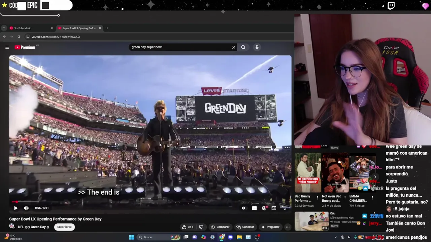
Task: Open YouTube hamburger guide menu
Action: pos(7,47)
